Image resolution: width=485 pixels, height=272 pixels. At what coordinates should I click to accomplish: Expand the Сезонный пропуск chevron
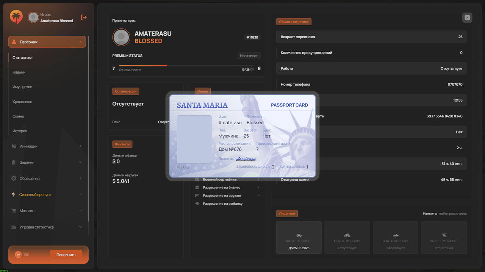coord(80,195)
